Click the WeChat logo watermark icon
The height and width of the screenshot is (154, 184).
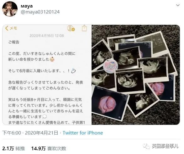pyautogui.click(x=146, y=146)
